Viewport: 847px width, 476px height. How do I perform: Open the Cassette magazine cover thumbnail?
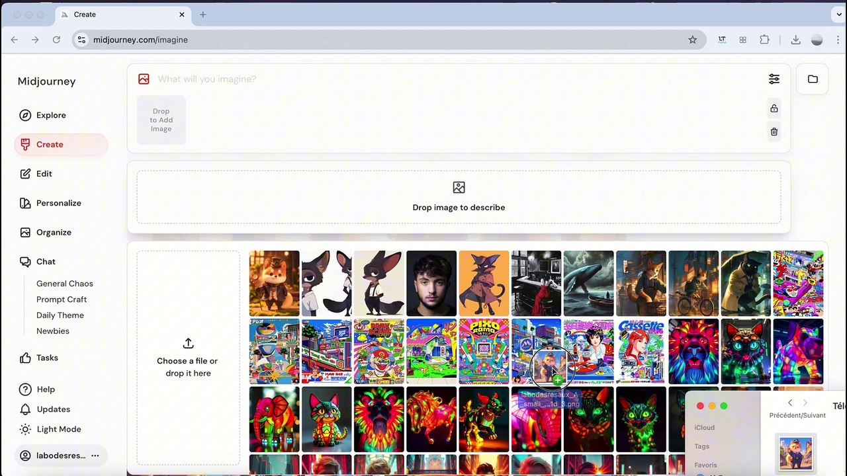(x=641, y=351)
